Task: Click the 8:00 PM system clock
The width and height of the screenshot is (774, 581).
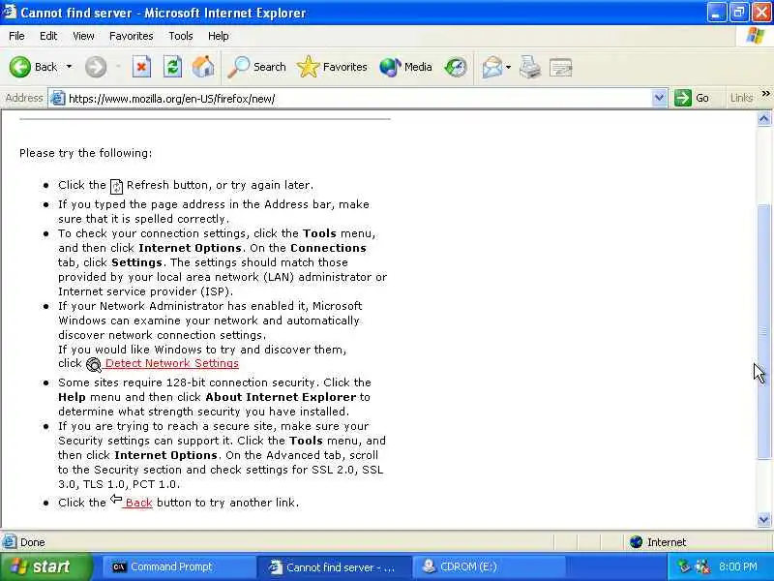Action: point(738,566)
